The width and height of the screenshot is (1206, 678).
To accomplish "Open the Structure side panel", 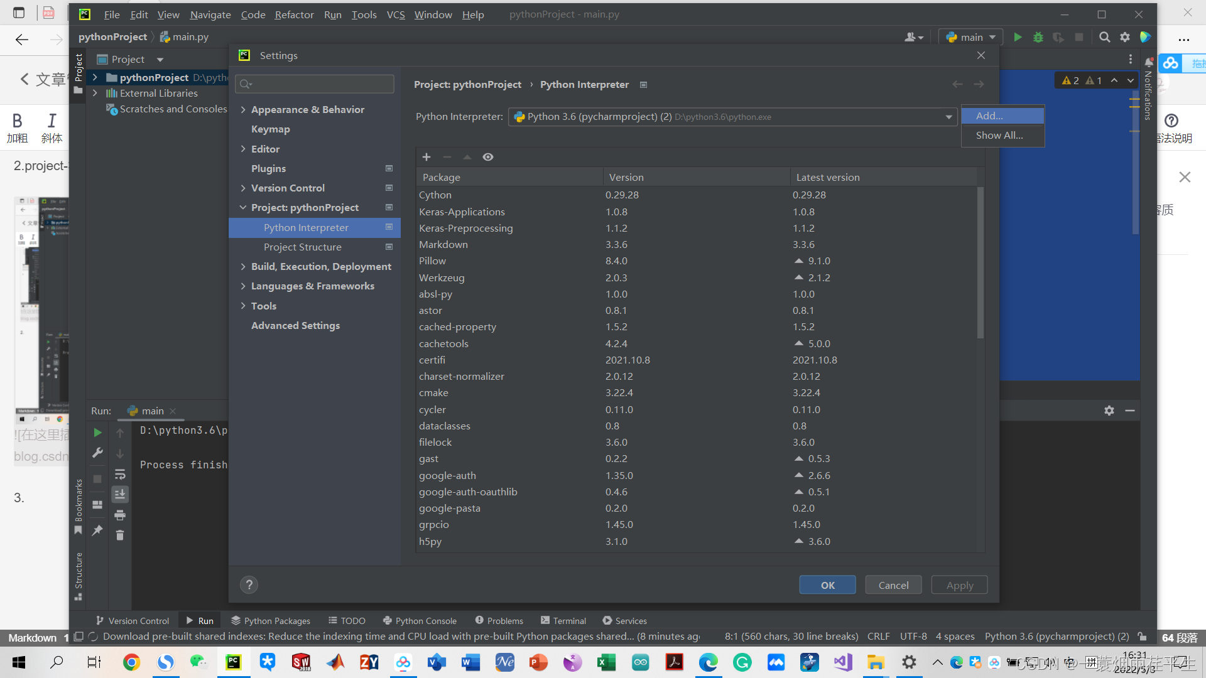I will pos(79,576).
